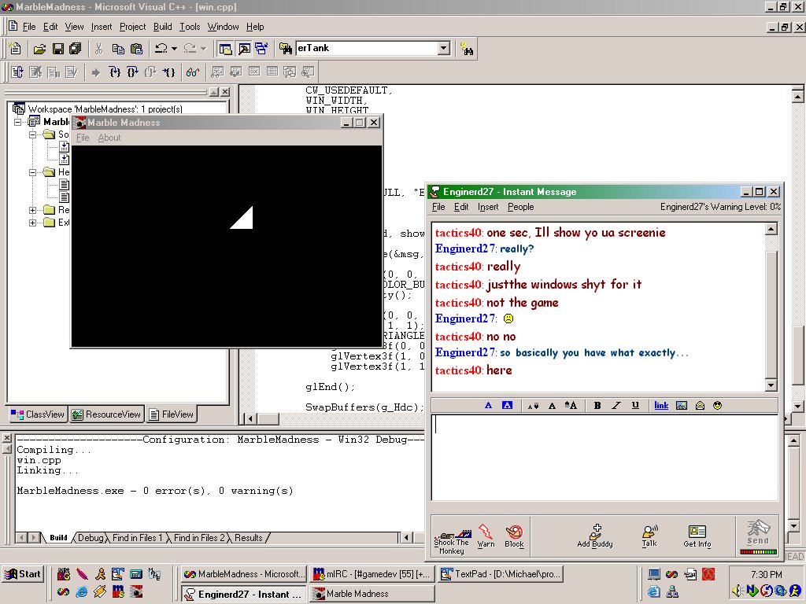Switch to the ClassView tab
This screenshot has height=604, width=806.
tap(38, 414)
